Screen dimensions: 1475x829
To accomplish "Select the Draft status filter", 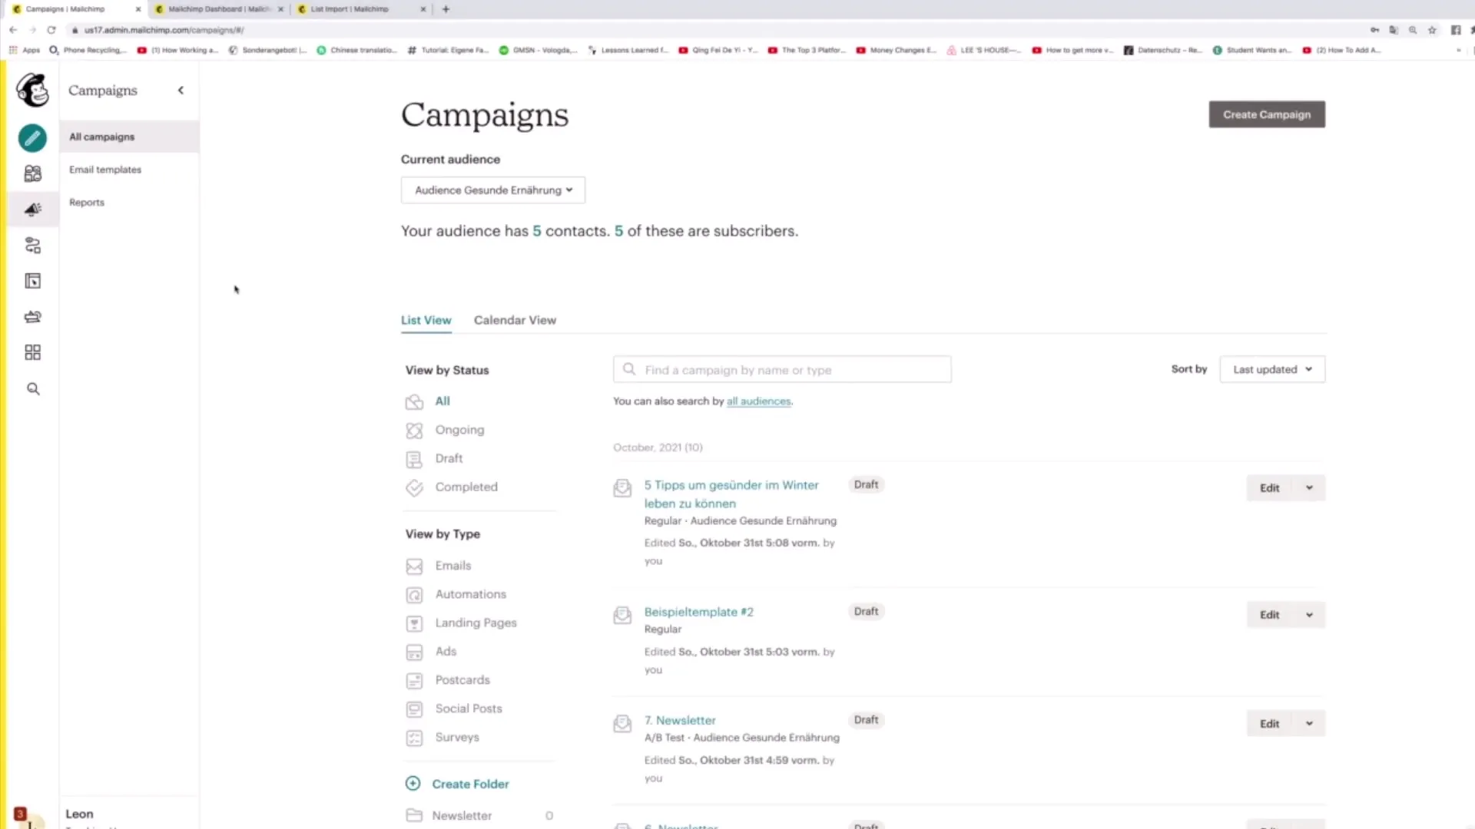I will point(448,457).
